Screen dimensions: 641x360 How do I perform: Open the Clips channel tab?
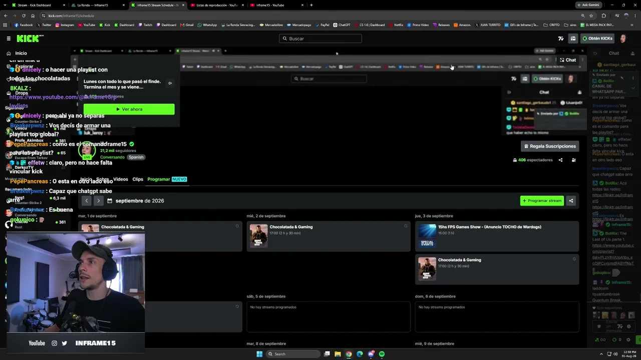[x=138, y=179]
